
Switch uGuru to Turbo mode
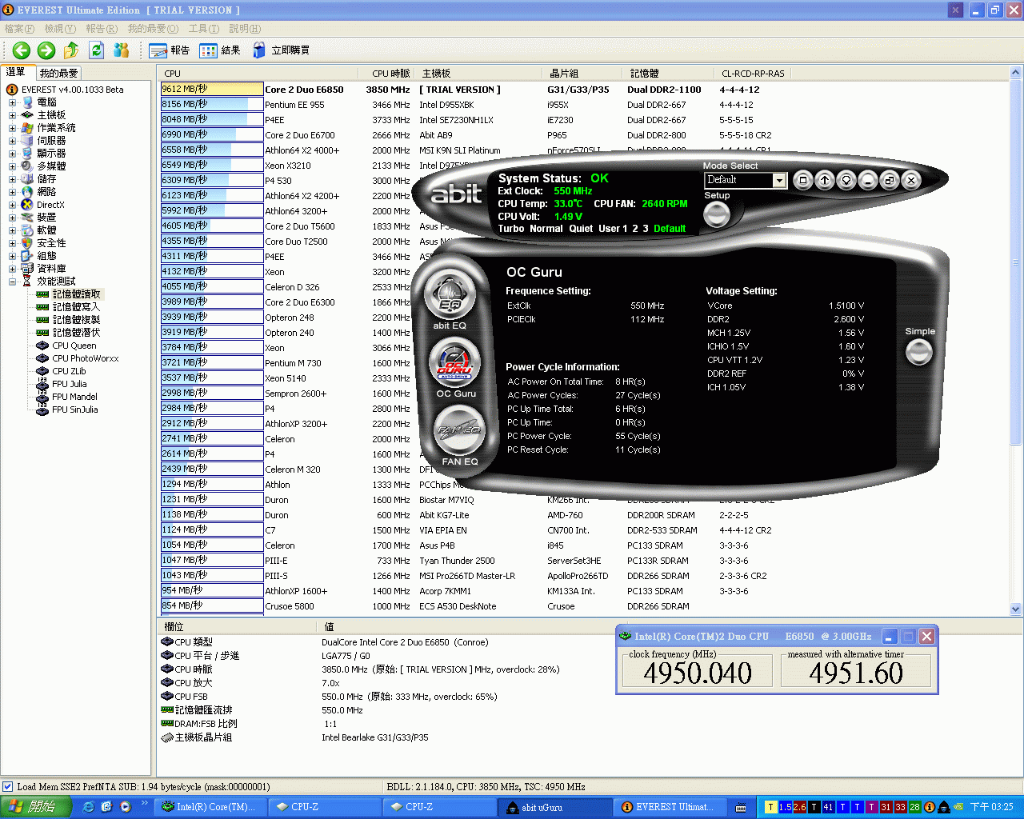510,229
